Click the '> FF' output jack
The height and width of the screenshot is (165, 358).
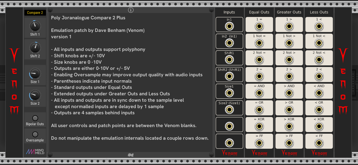[289, 143]
